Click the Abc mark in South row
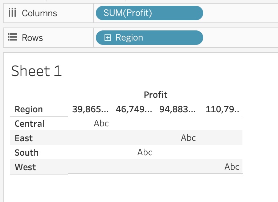Viewport: 278px width, 202px height. (x=145, y=152)
